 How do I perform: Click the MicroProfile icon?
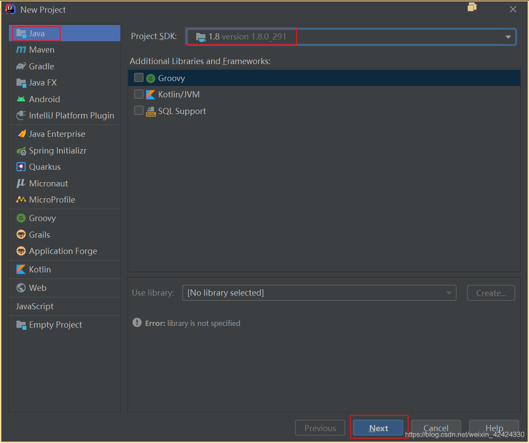tap(21, 200)
